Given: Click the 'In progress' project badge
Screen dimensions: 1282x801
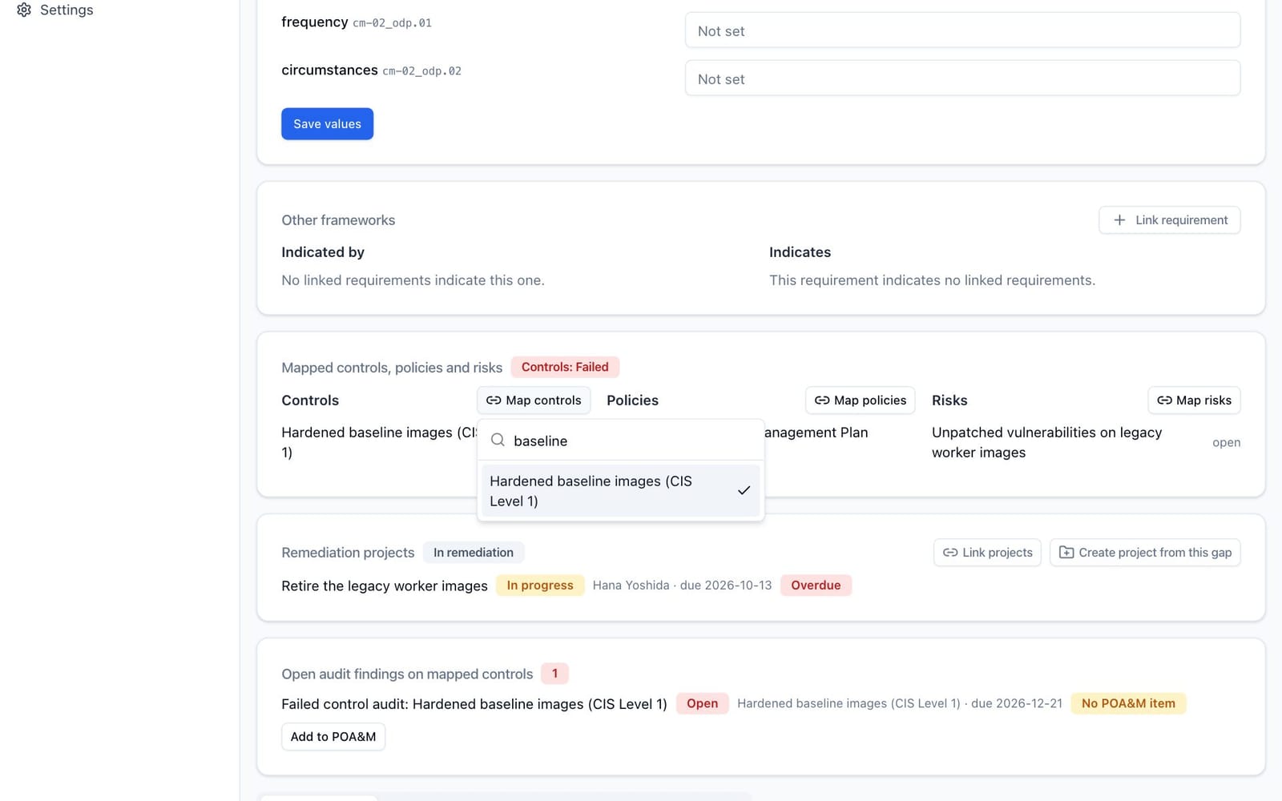Looking at the screenshot, I should point(540,585).
